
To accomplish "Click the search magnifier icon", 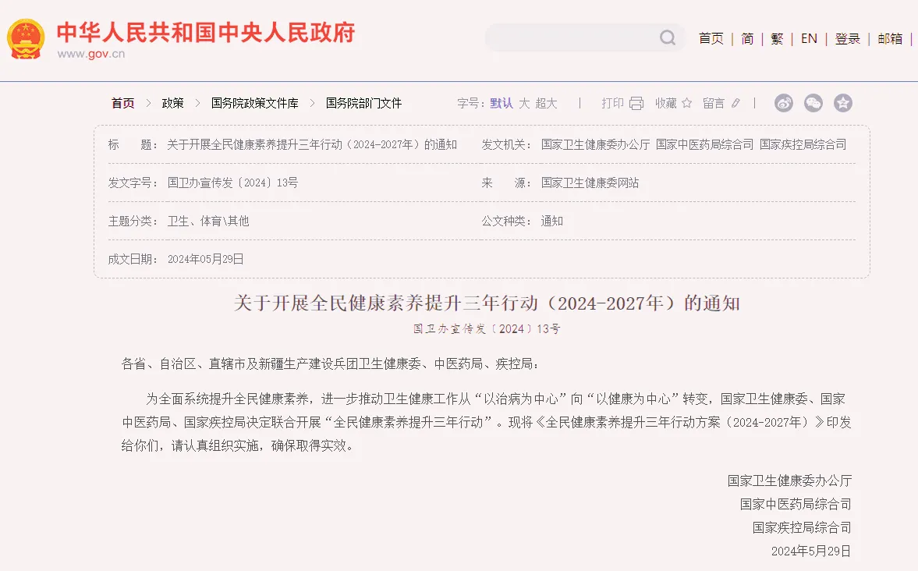I will click(668, 38).
